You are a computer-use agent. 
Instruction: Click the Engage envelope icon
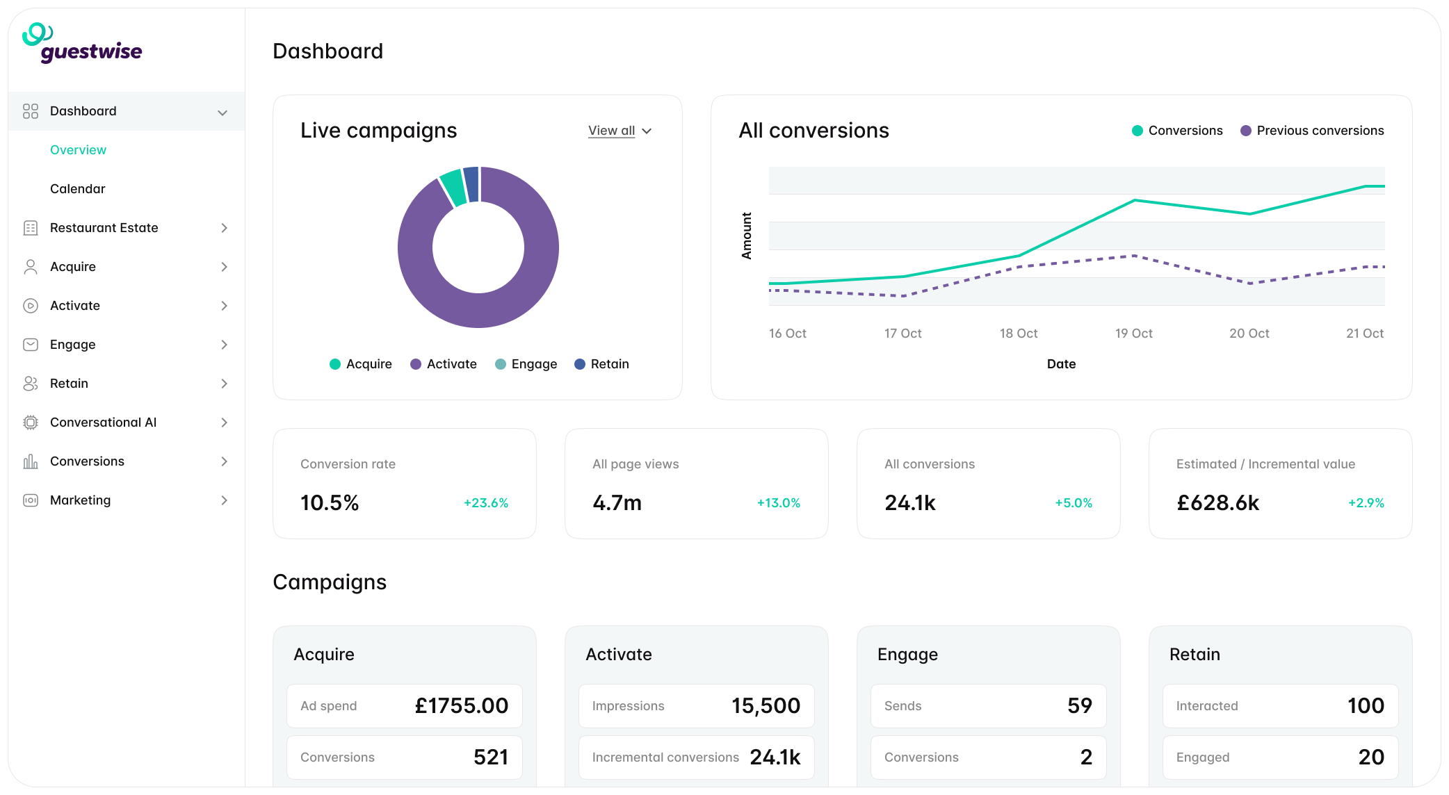[x=31, y=345]
